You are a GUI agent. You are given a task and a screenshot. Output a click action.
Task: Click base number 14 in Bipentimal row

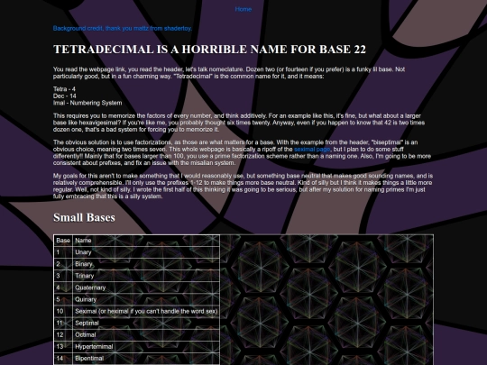(x=63, y=359)
